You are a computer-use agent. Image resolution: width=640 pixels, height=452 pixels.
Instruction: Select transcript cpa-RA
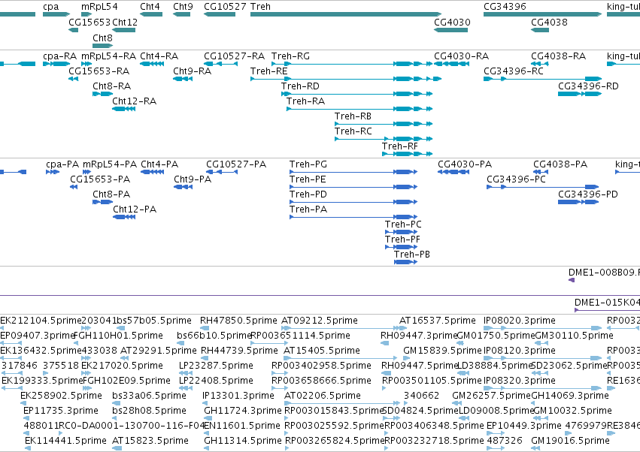click(x=56, y=64)
